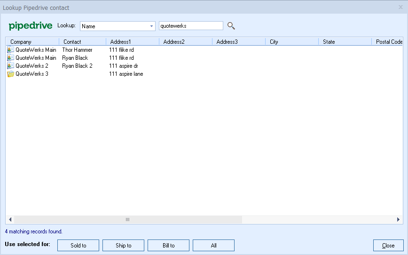Click the State column header
The image size is (408, 255).
(345, 42)
